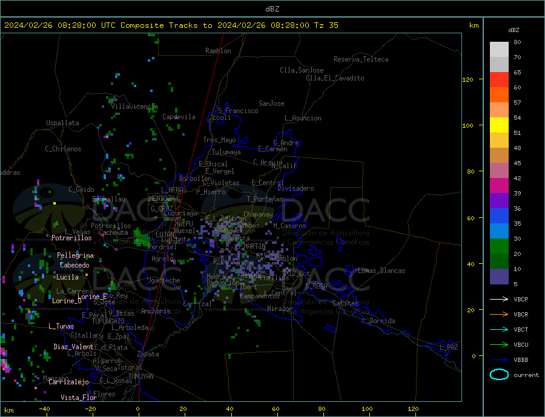Click the C_Chilenos label on the map
545x417 pixels.
click(x=63, y=149)
